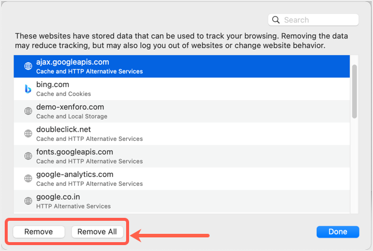The width and height of the screenshot is (373, 251).
Task: Select the doubleclick.net row
Action: click(x=182, y=134)
